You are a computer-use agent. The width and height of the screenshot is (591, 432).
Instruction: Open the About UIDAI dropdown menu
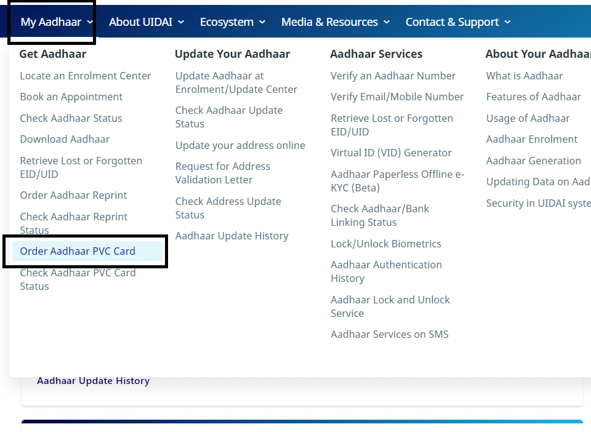point(146,22)
